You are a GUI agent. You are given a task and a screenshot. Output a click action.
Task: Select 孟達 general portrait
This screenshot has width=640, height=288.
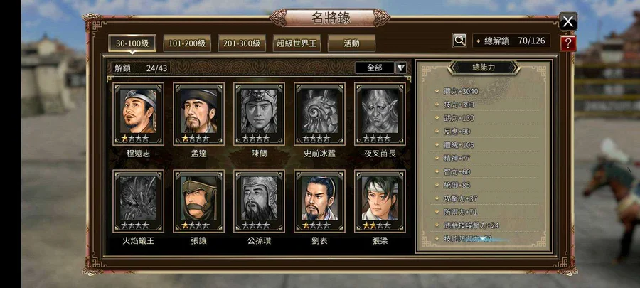pyautogui.click(x=199, y=114)
